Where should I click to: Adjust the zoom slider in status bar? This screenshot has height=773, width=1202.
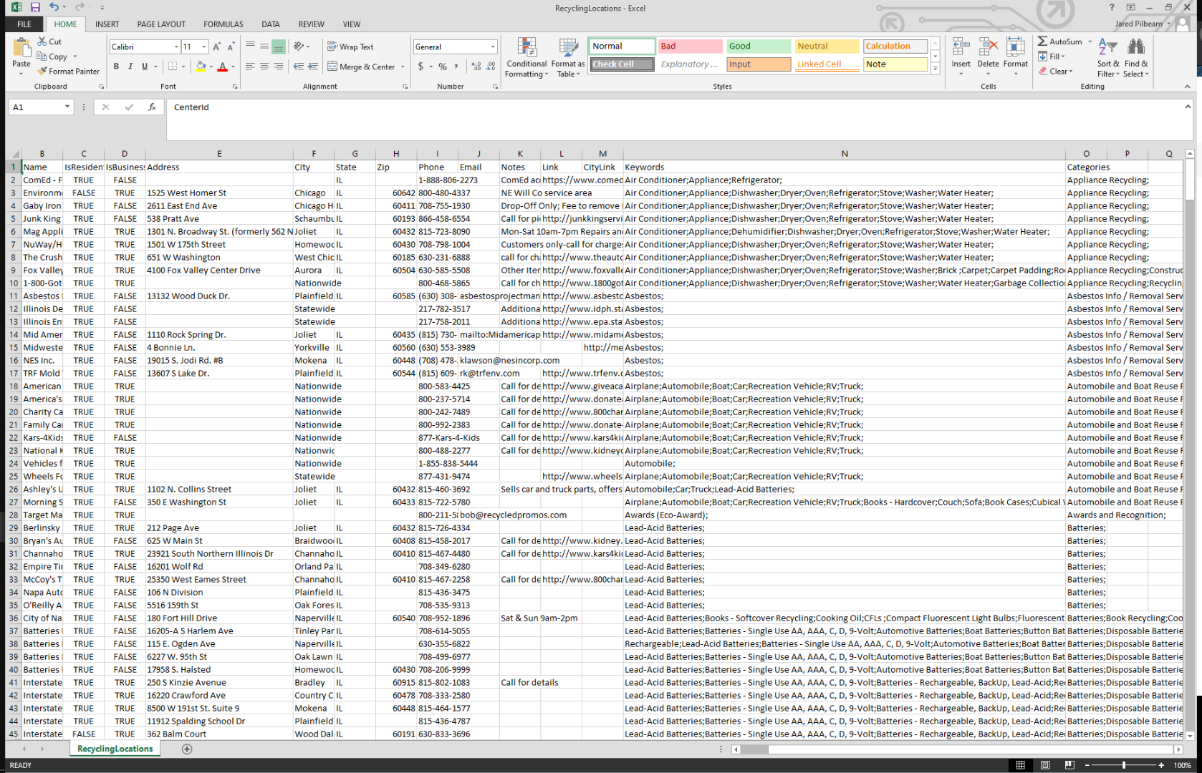point(1124,765)
